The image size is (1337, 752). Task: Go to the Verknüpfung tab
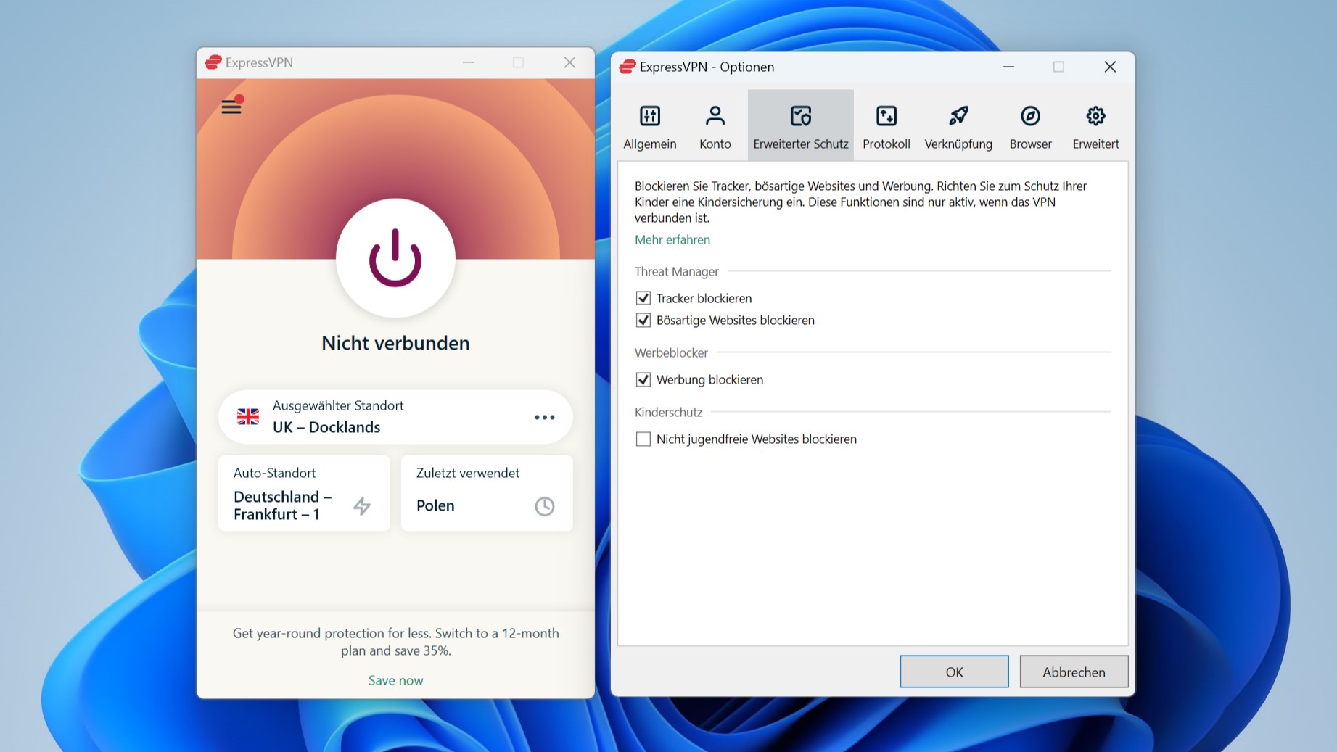(x=958, y=125)
